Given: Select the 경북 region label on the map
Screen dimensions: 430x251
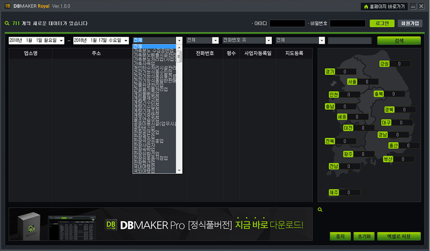Looking at the screenshot, I should coord(389,109).
